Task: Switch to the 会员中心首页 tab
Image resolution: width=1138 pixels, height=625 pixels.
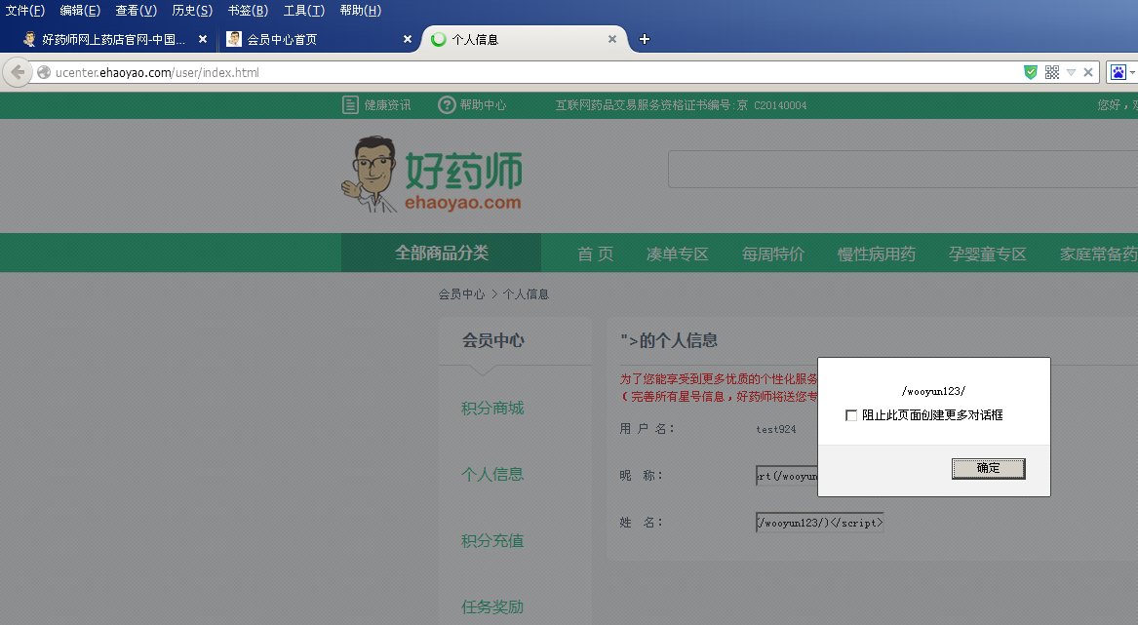Action: pyautogui.click(x=317, y=39)
